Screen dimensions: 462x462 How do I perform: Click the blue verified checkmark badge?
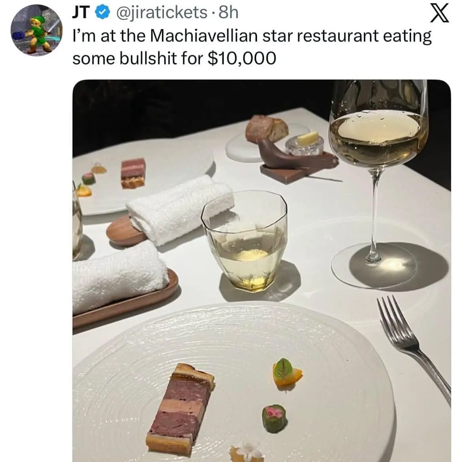(x=102, y=12)
